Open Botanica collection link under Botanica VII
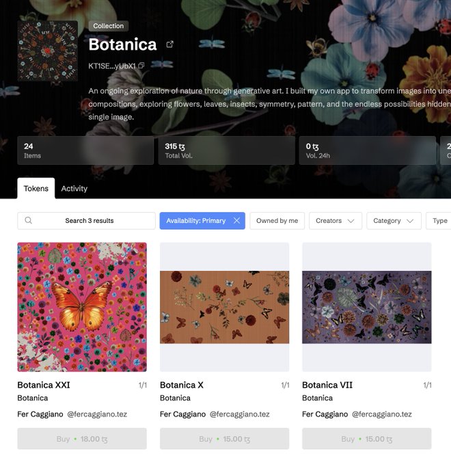The height and width of the screenshot is (465, 451). 317,398
